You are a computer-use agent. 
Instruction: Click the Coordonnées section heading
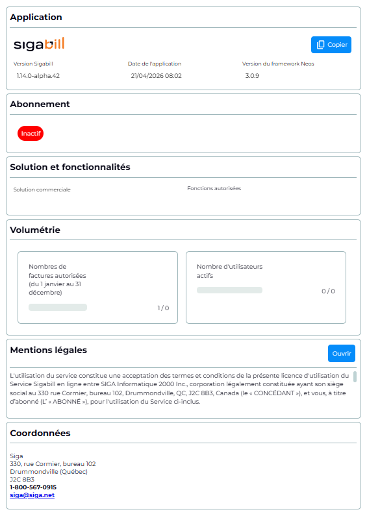point(40,433)
